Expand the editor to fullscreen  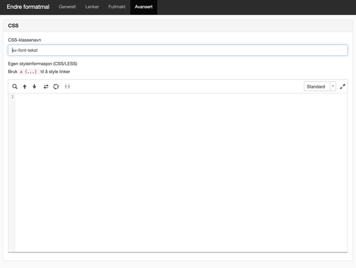tap(342, 86)
